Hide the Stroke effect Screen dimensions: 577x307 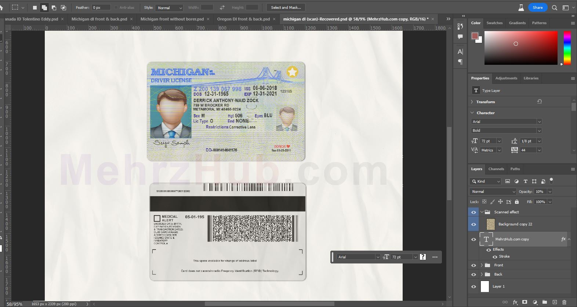click(495, 257)
